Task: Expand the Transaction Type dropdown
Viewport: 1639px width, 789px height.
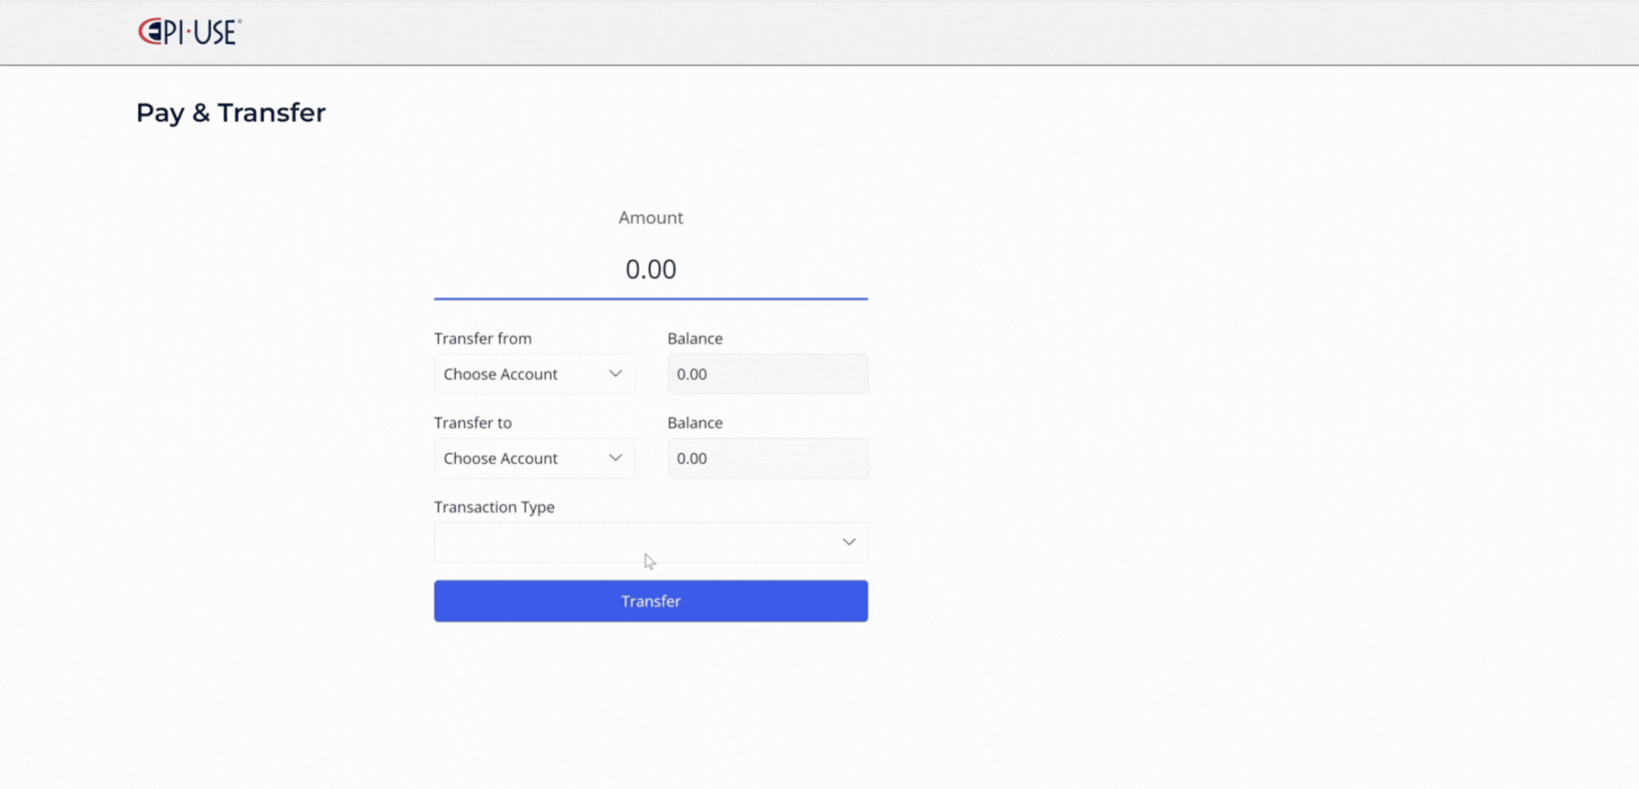Action: click(x=650, y=542)
